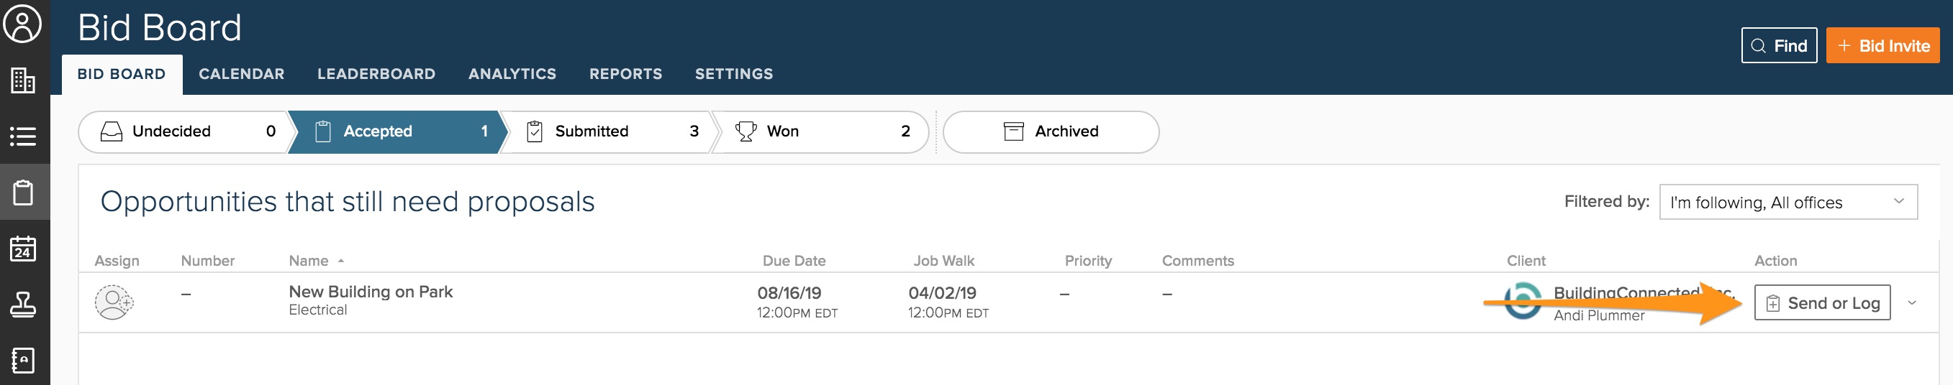Image resolution: width=1953 pixels, height=385 pixels.
Task: Click the stamp icon in sidebar
Action: tap(23, 304)
